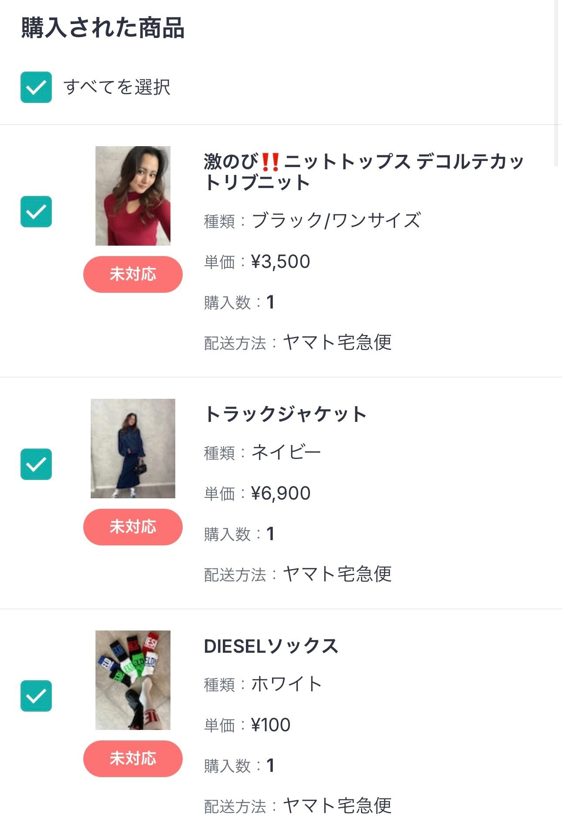Uncheck the knit tops item checkbox
The image size is (562, 836).
click(36, 212)
